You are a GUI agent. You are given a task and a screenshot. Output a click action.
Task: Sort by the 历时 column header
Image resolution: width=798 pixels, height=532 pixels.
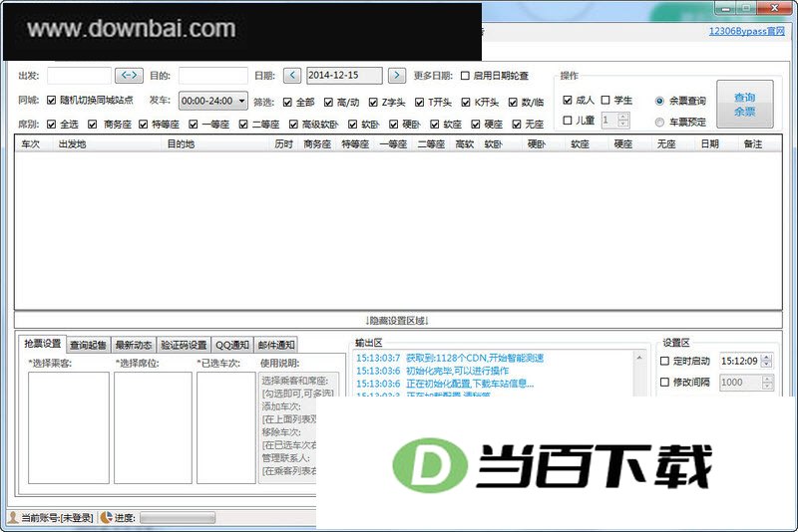pyautogui.click(x=283, y=144)
